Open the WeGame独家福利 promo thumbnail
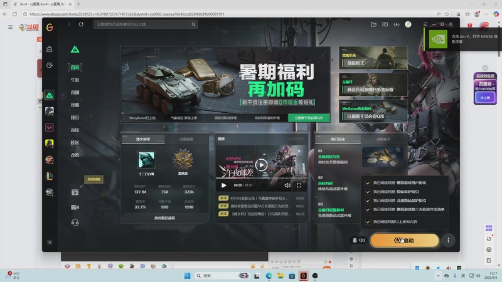Viewport: 502px width, 282px height. (x=373, y=111)
